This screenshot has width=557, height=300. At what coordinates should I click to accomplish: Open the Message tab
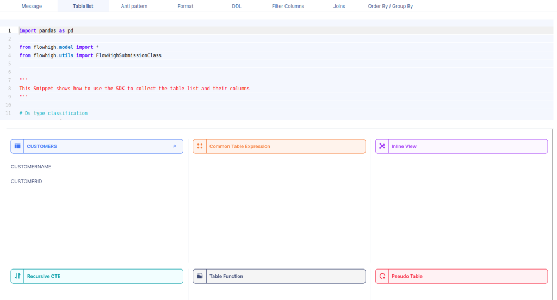pos(32,6)
